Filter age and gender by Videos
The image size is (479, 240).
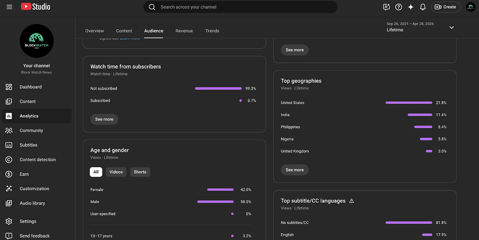(x=116, y=172)
